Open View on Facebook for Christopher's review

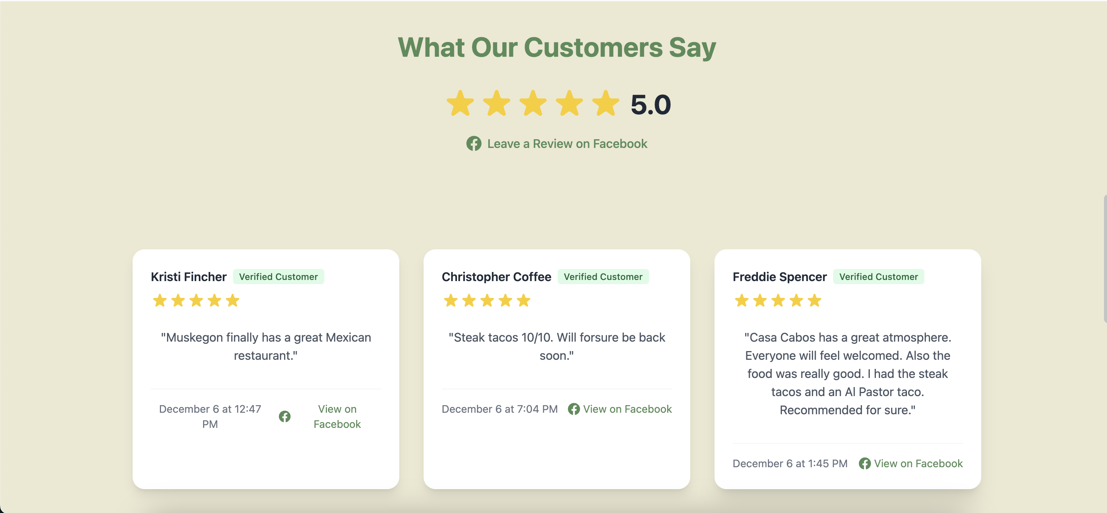click(627, 409)
